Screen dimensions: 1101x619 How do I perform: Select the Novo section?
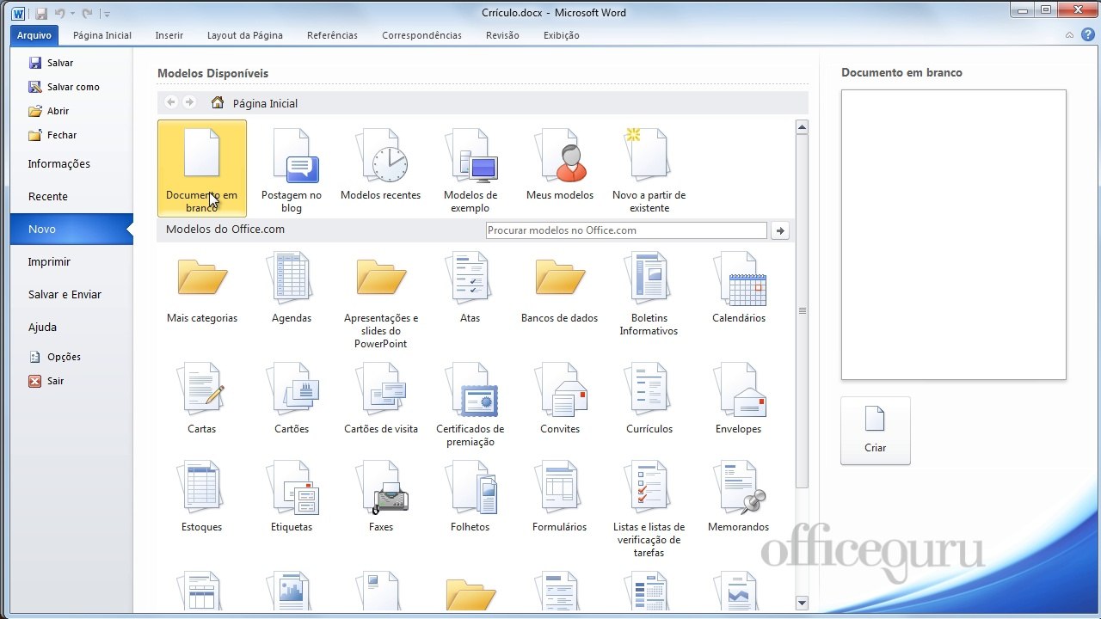(x=71, y=230)
